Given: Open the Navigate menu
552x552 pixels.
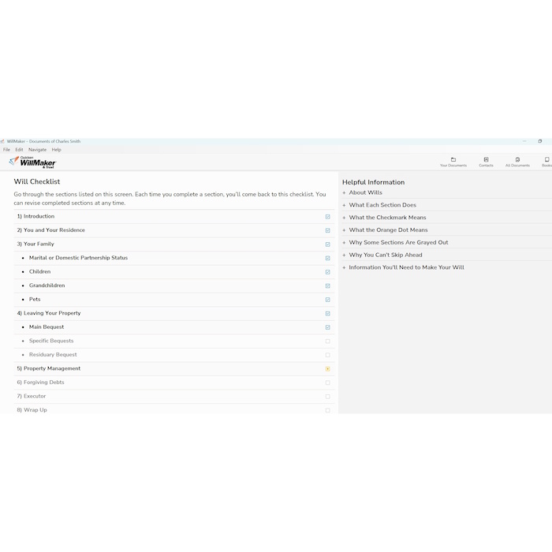Looking at the screenshot, I should (x=37, y=150).
